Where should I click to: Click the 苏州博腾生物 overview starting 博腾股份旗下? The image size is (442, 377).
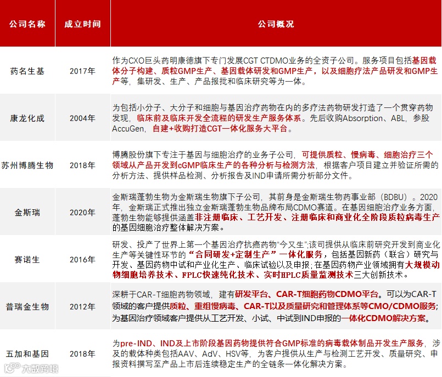coord(275,165)
